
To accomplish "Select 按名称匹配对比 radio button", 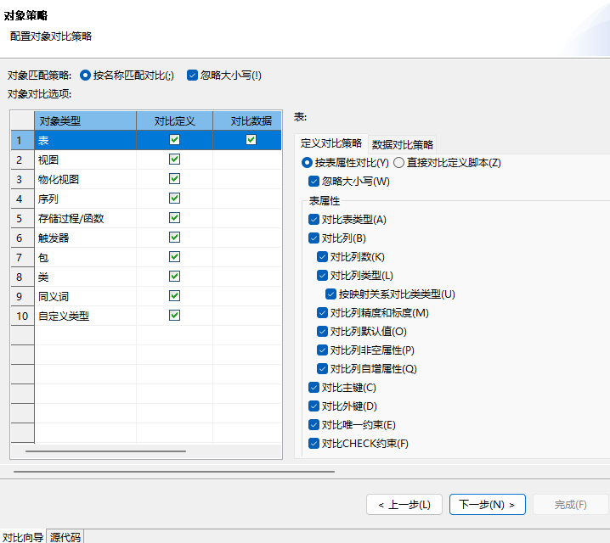I will coord(85,75).
